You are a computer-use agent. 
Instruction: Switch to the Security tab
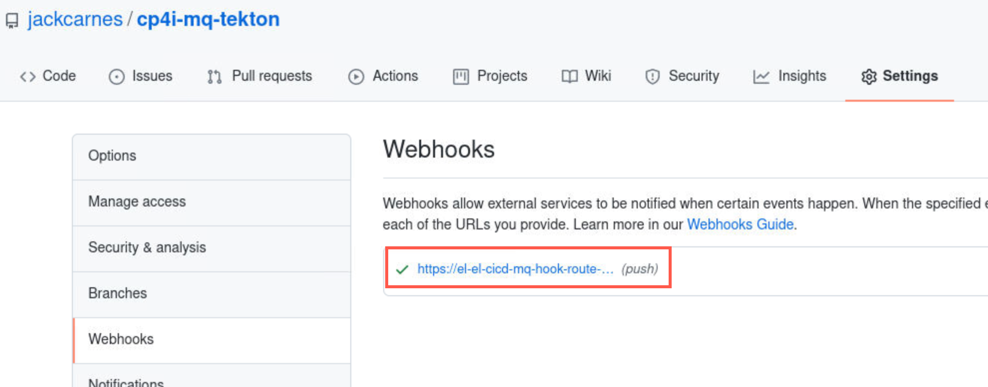682,76
